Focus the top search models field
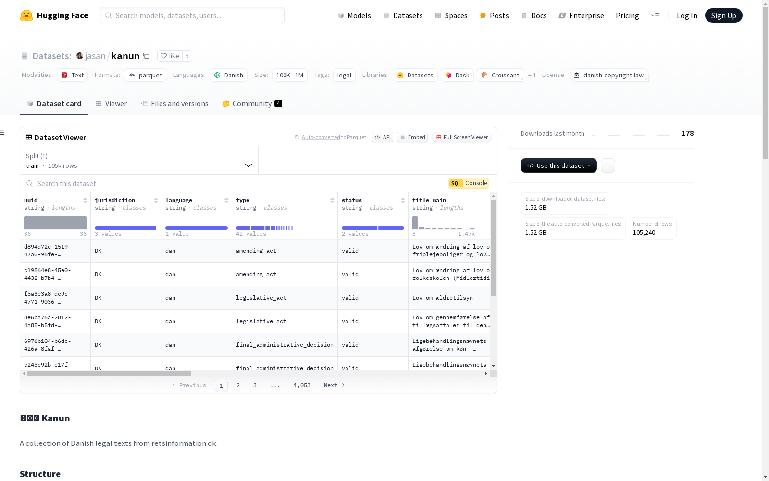This screenshot has height=481, width=769. 192,15
